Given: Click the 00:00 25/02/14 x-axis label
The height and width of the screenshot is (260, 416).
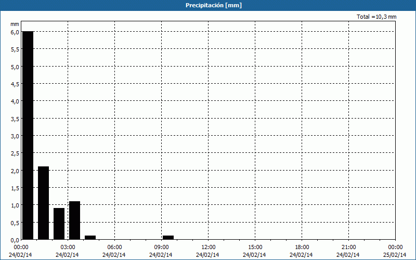Looking at the screenshot, I should click(x=395, y=251).
